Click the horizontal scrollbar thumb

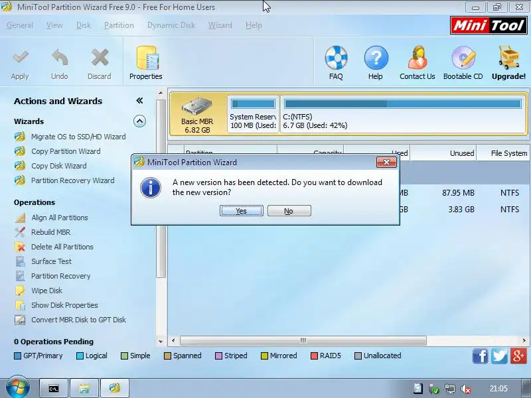[x=303, y=340]
